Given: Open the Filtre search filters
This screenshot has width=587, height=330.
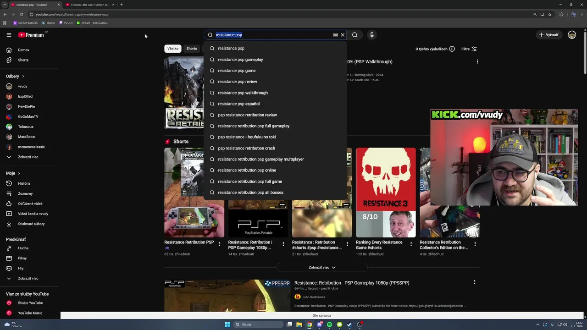Looking at the screenshot, I should pyautogui.click(x=469, y=49).
